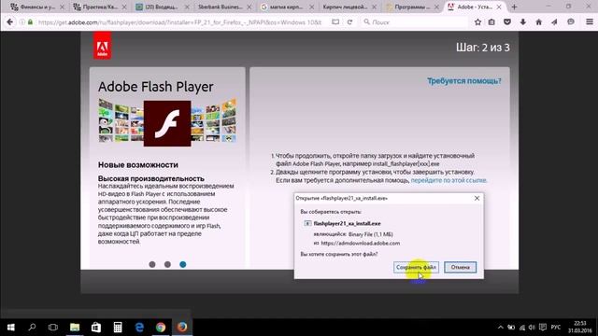The width and height of the screenshot is (598, 336).
Task: Close the flashplayer21 download dialog
Action: tap(477, 198)
